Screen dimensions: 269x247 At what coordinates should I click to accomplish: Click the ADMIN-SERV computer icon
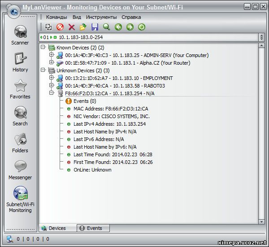pyautogui.click(x=60, y=55)
